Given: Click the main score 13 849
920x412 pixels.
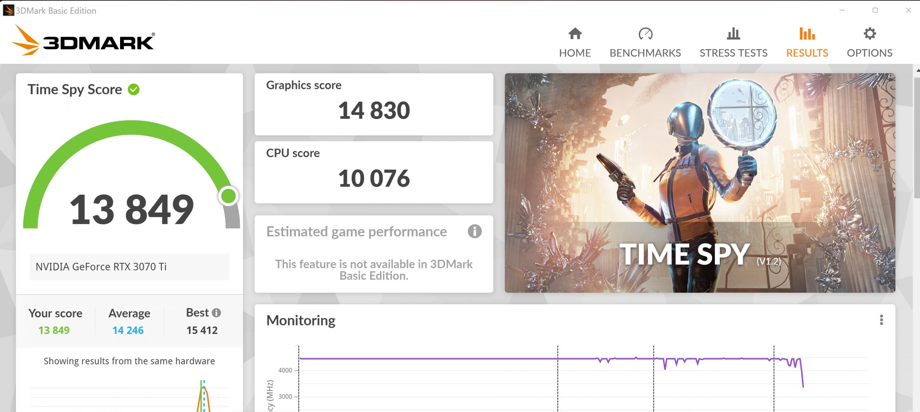Looking at the screenshot, I should [132, 209].
